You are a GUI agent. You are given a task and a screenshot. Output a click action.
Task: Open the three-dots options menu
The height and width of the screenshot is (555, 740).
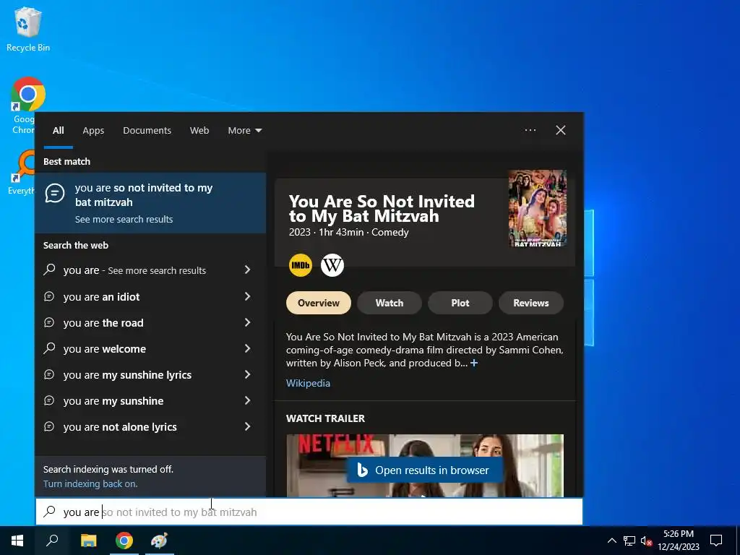(x=530, y=130)
